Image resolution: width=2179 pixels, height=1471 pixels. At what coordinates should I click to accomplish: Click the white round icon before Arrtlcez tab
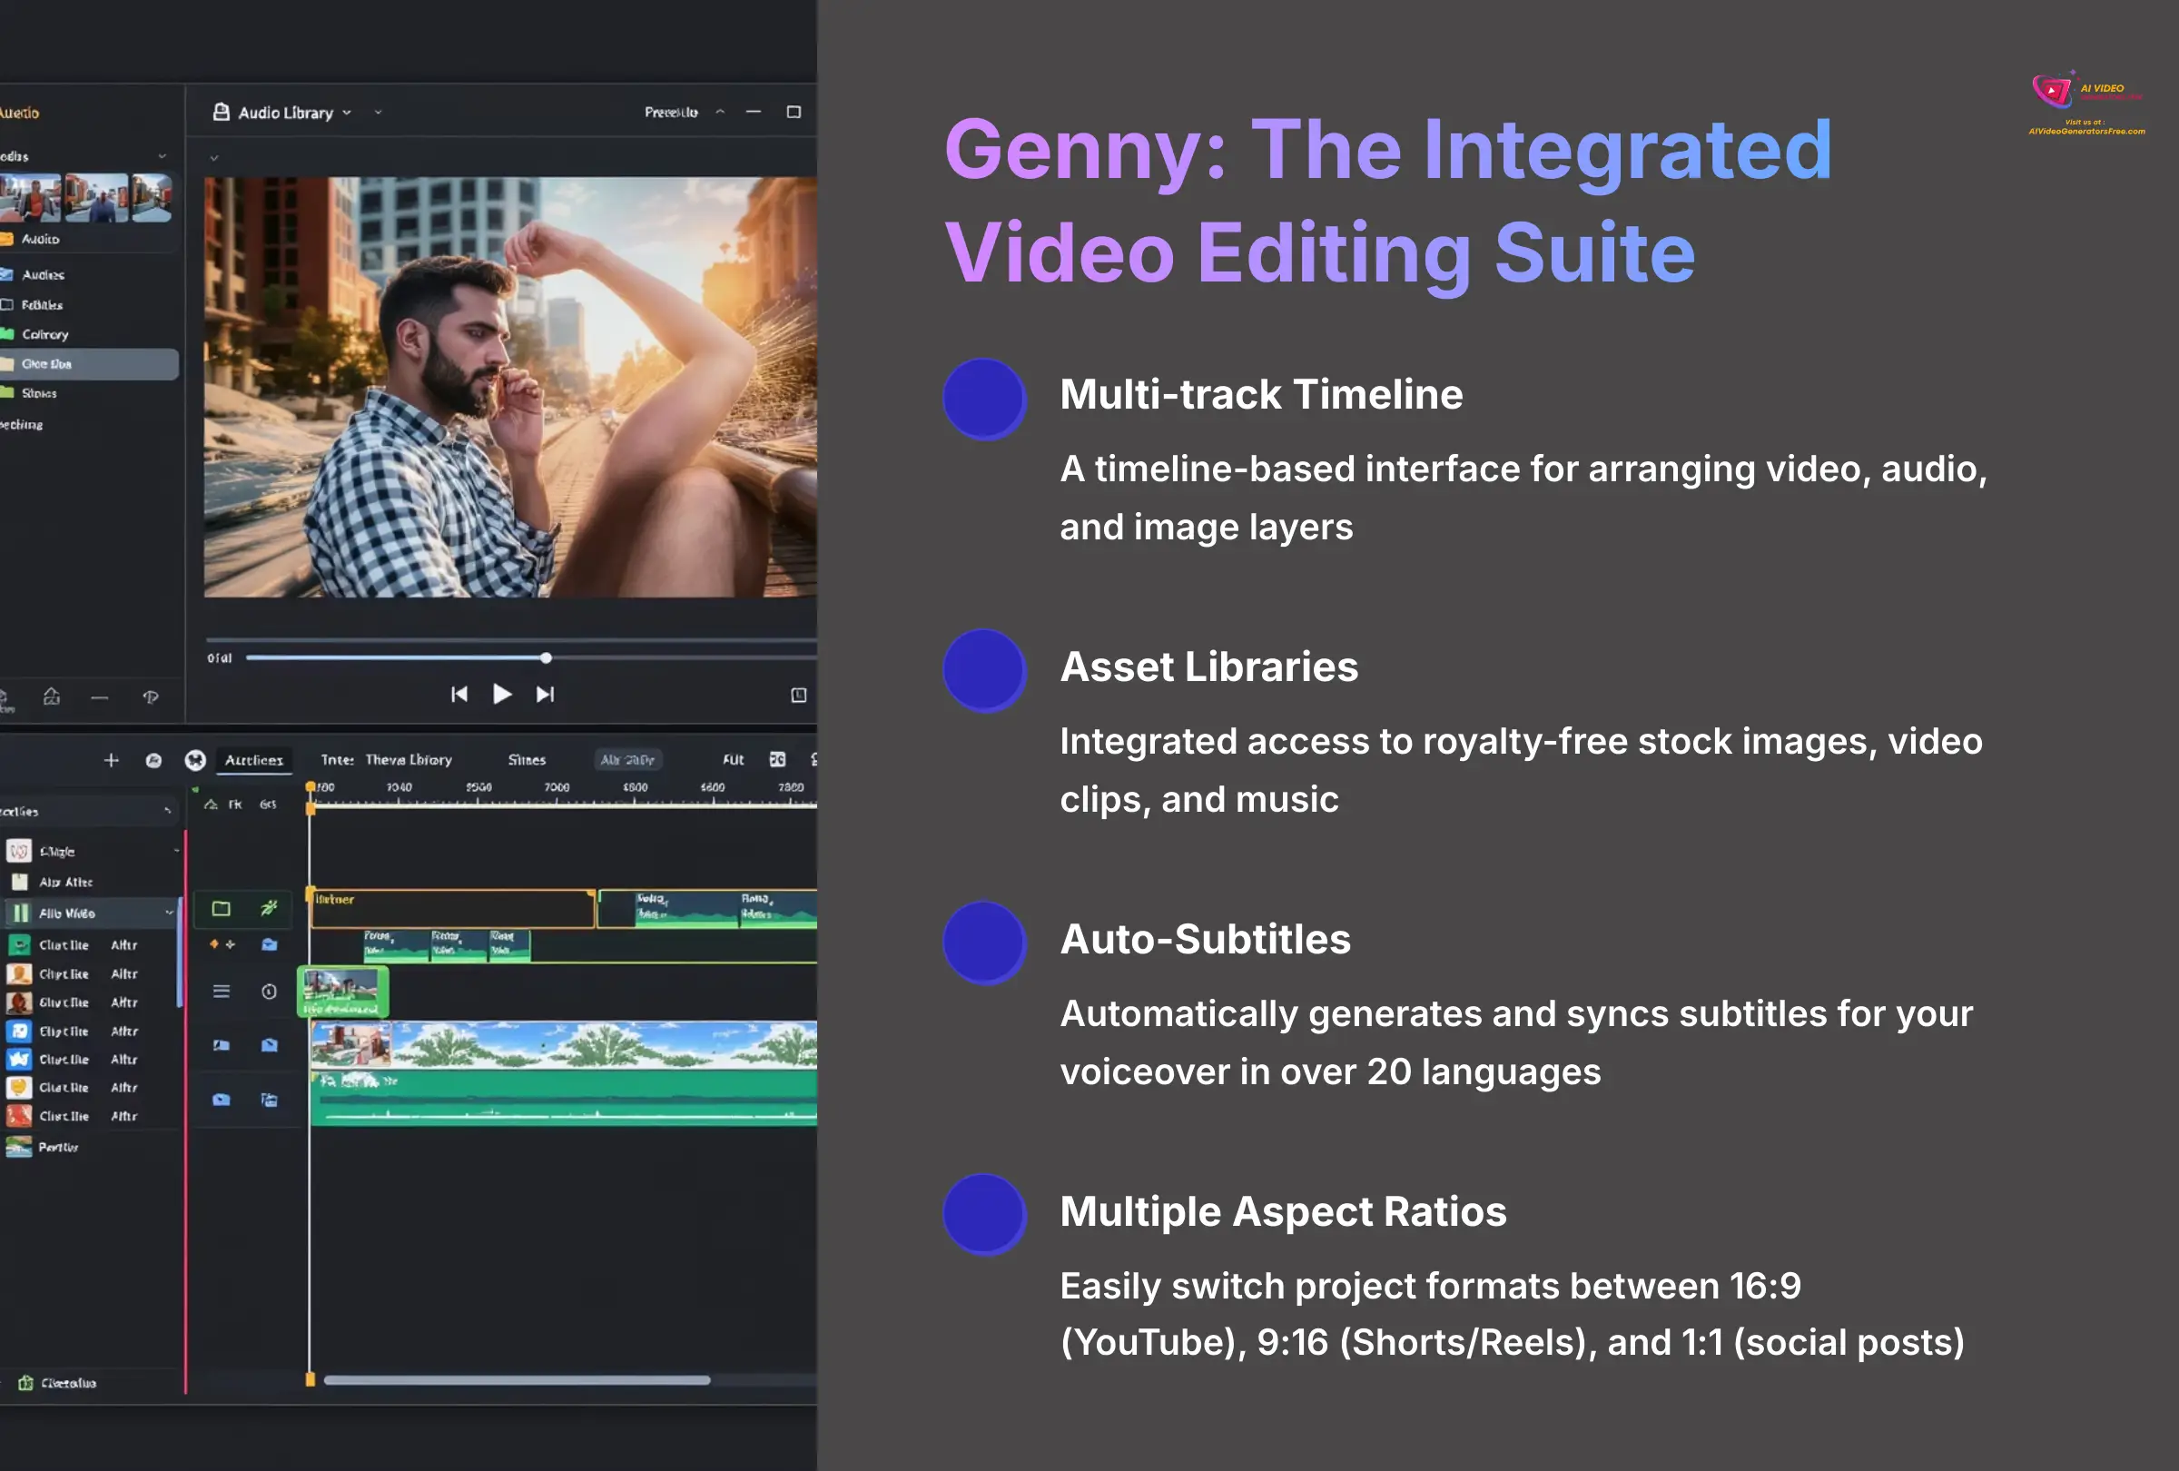pos(195,760)
